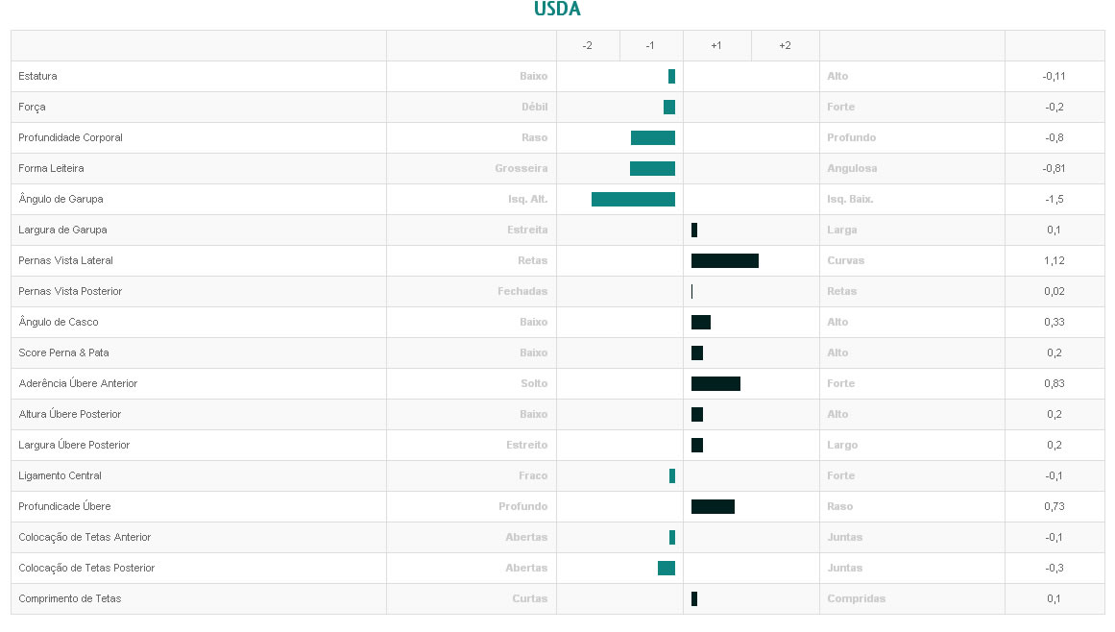Select the -2 scale column header
This screenshot has width=1115, height=632.
click(588, 46)
